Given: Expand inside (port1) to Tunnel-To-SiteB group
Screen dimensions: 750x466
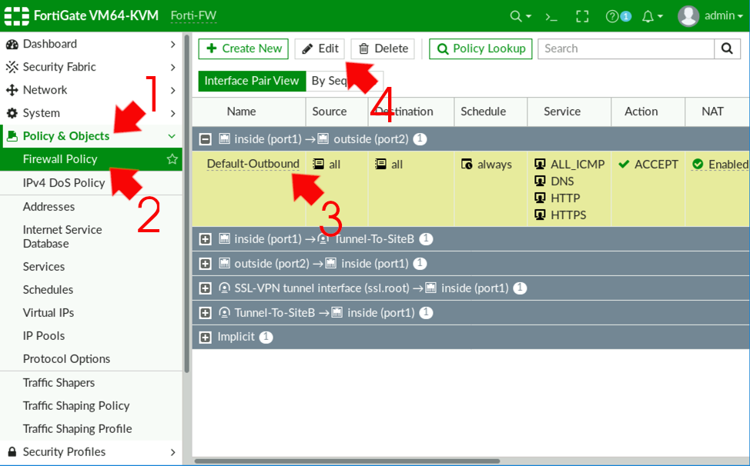Looking at the screenshot, I should (205, 239).
